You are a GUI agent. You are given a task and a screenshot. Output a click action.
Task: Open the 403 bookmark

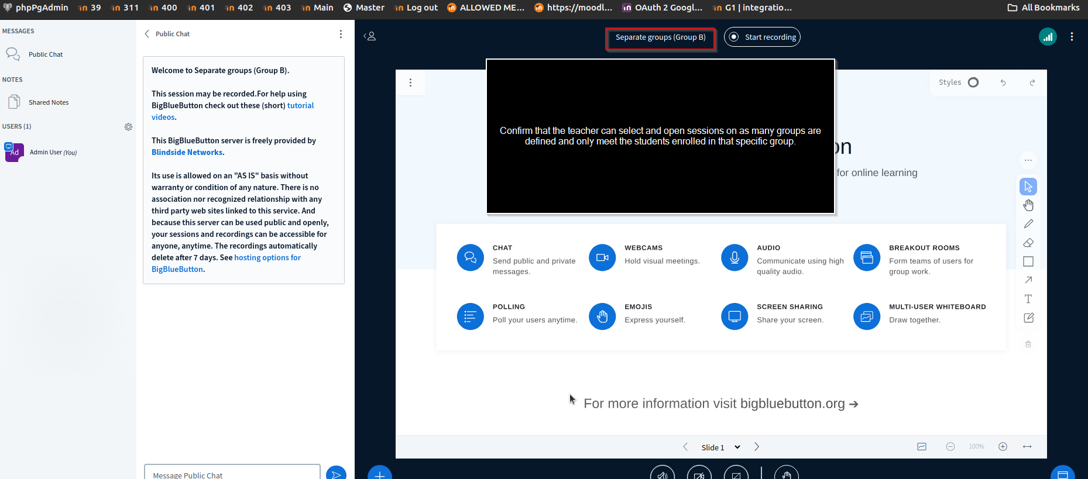(277, 8)
